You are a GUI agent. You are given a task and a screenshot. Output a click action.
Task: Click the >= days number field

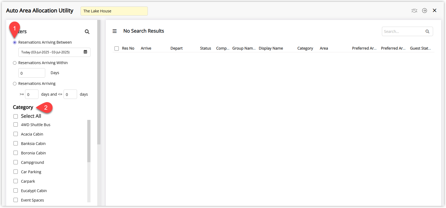coord(32,94)
